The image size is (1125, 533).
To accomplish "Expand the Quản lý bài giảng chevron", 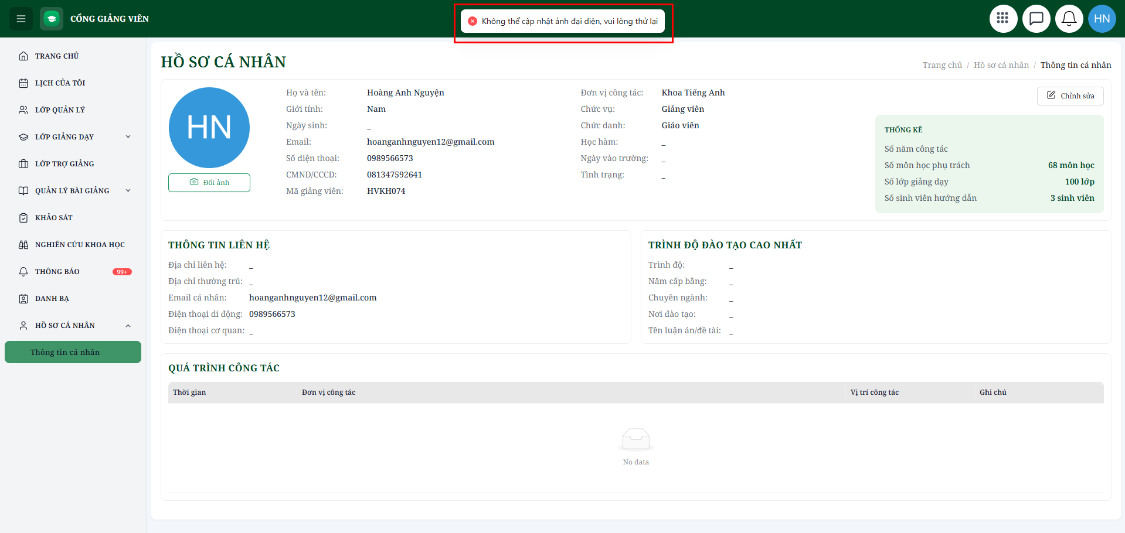I will pyautogui.click(x=128, y=191).
